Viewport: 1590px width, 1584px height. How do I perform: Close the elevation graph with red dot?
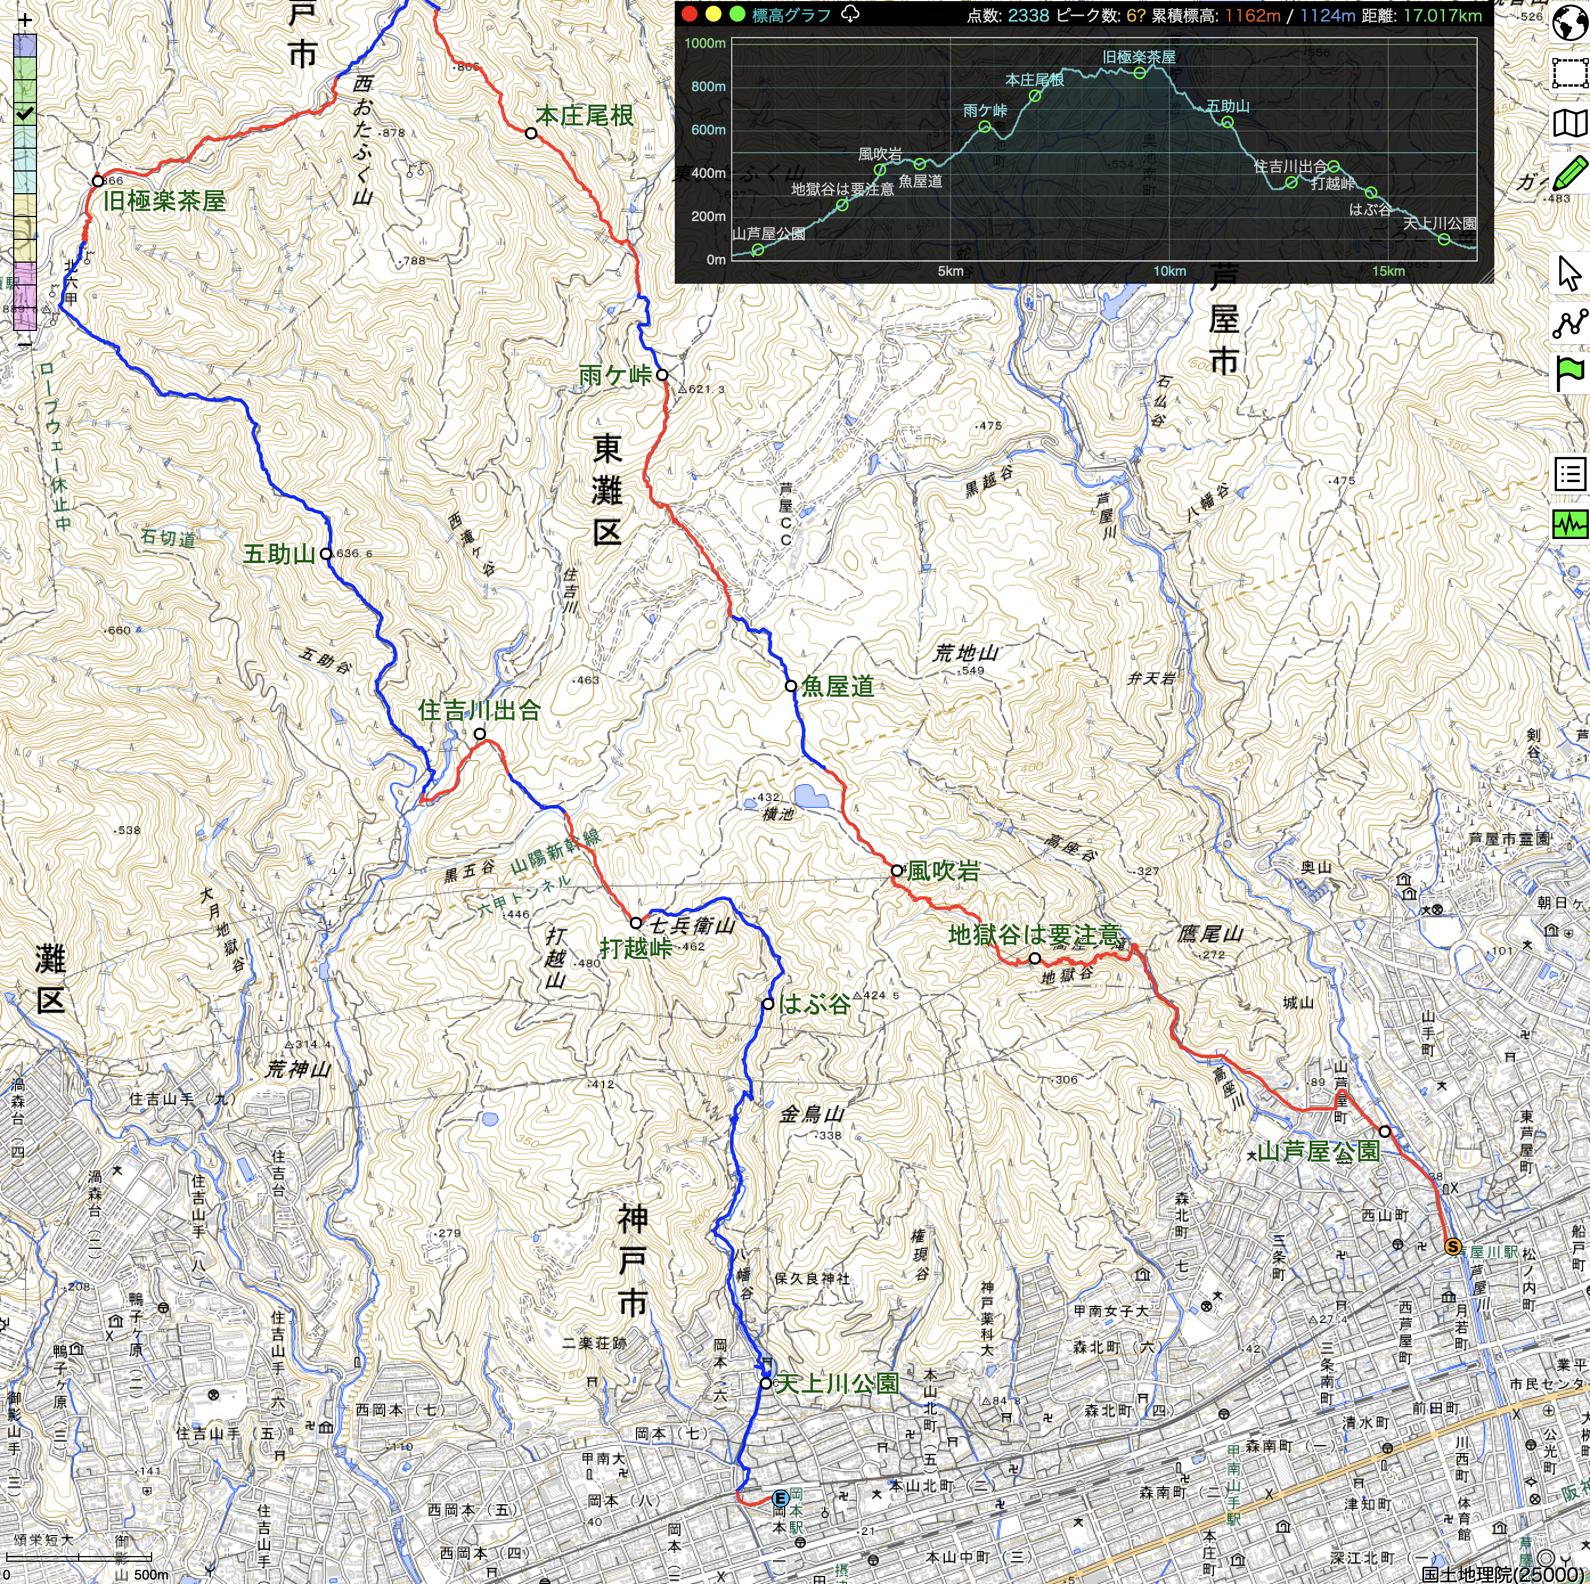(x=690, y=14)
